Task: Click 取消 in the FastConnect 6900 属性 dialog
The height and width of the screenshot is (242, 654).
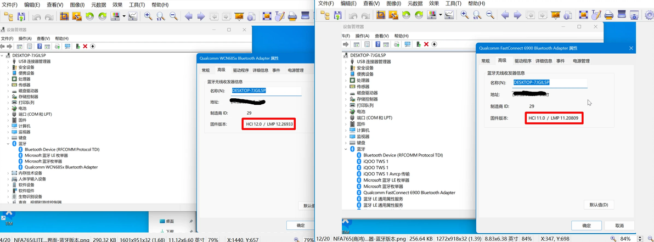Action: coord(619,226)
